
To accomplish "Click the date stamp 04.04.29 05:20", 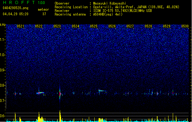I will (16, 14).
